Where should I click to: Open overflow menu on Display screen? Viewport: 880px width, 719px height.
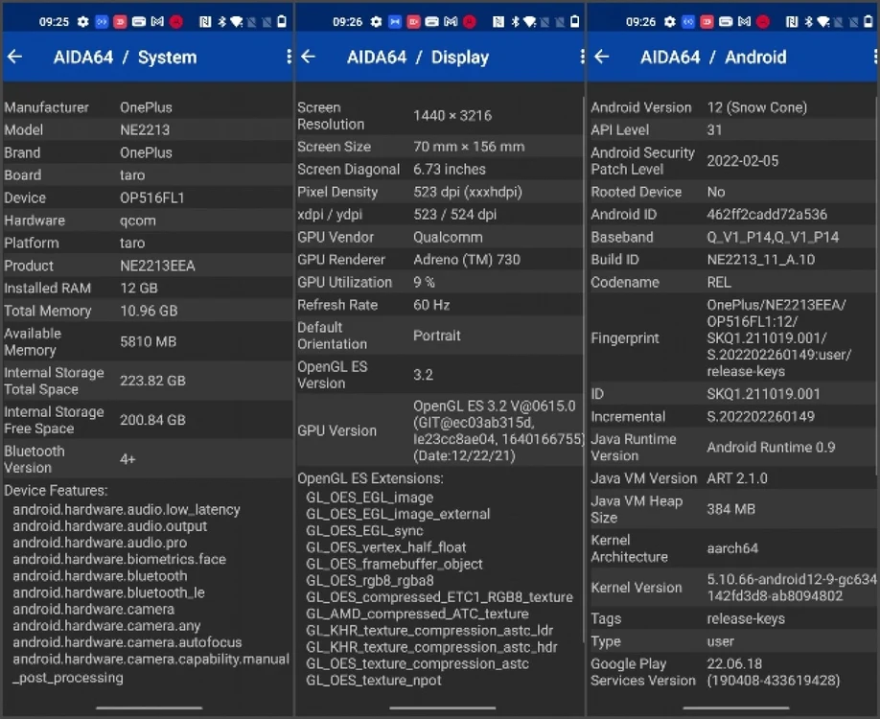[x=582, y=57]
